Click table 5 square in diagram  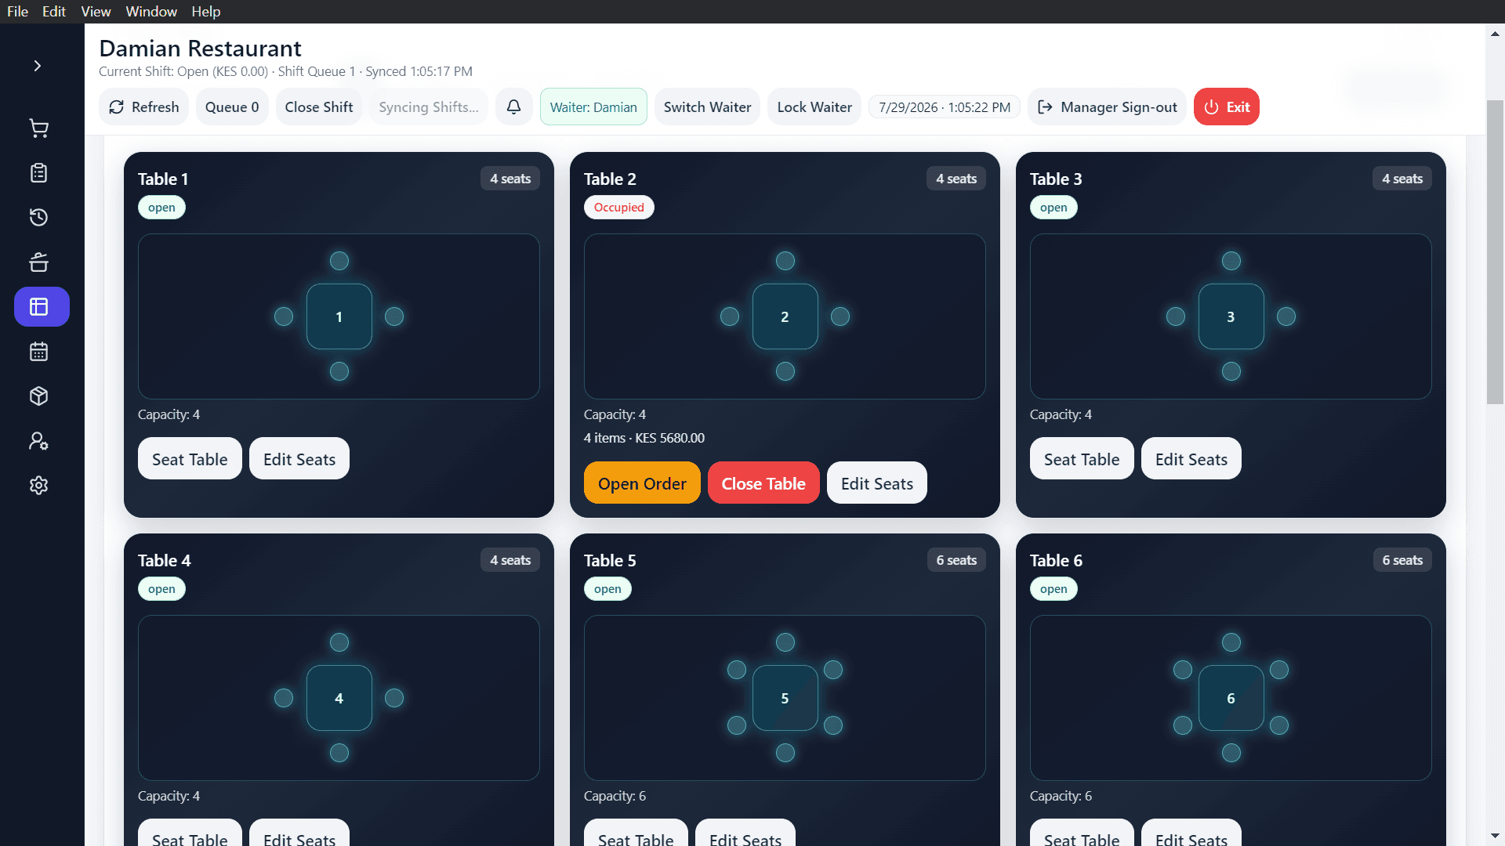(785, 698)
